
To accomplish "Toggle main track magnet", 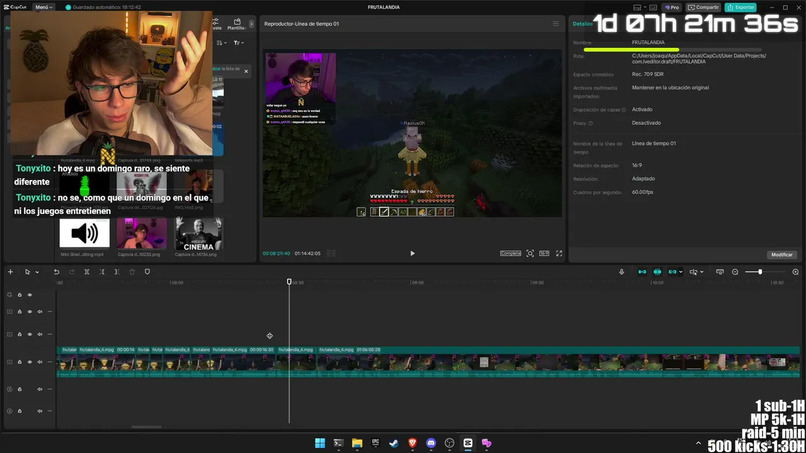I will 642,272.
